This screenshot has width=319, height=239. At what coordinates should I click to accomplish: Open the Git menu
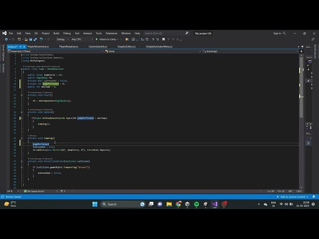click(x=36, y=33)
